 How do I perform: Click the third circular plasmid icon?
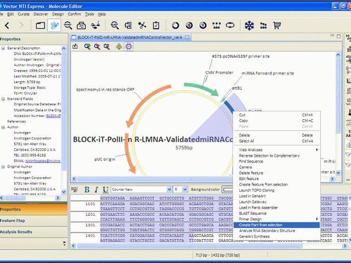[x=203, y=25]
